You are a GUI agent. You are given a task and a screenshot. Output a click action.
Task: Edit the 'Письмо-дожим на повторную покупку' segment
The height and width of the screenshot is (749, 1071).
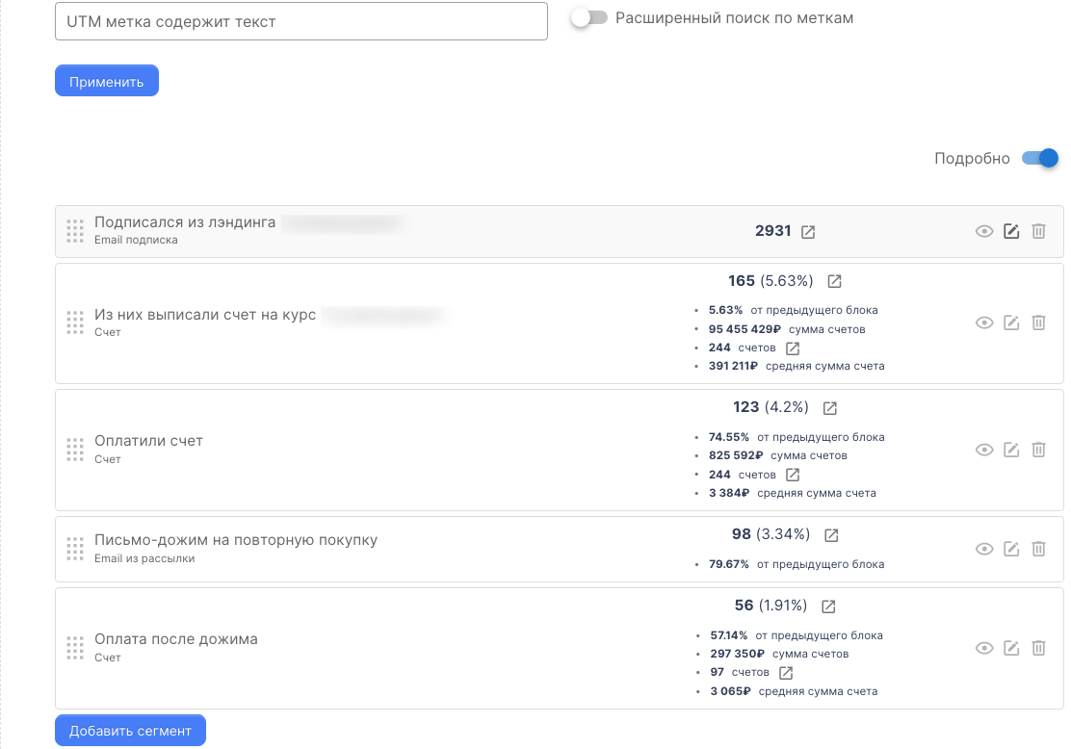tap(1011, 549)
